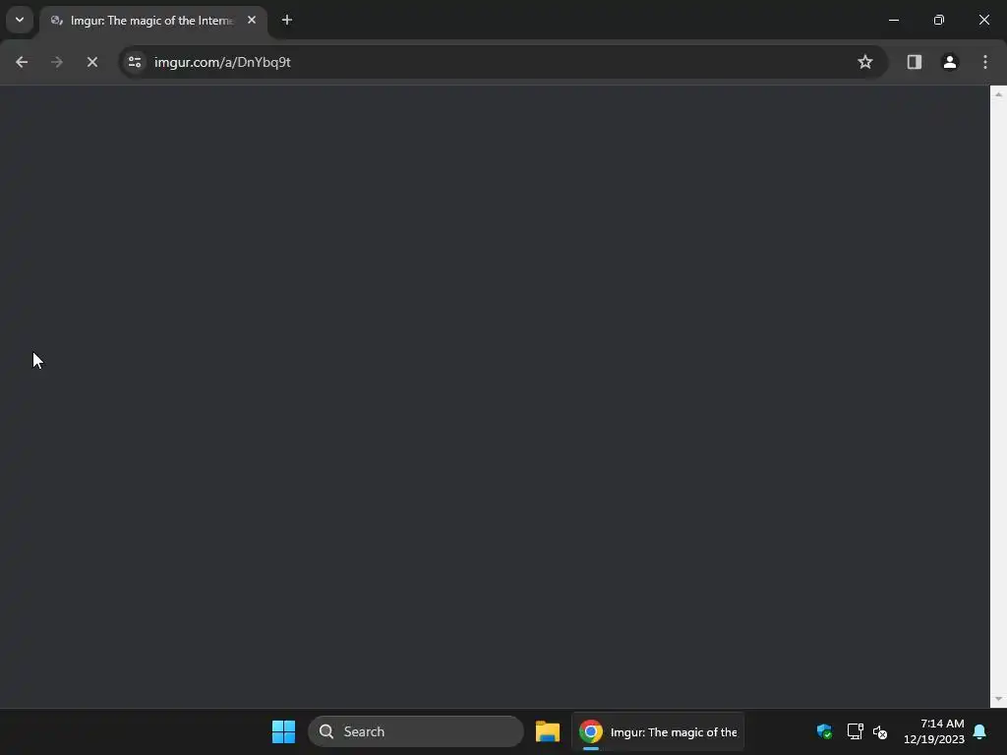The width and height of the screenshot is (1007, 755).
Task: Open the Chrome three-dot menu
Action: tap(985, 62)
